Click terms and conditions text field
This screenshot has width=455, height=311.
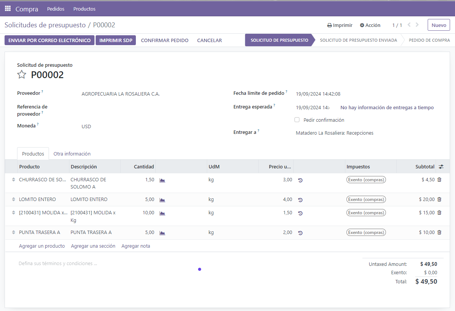click(58, 264)
